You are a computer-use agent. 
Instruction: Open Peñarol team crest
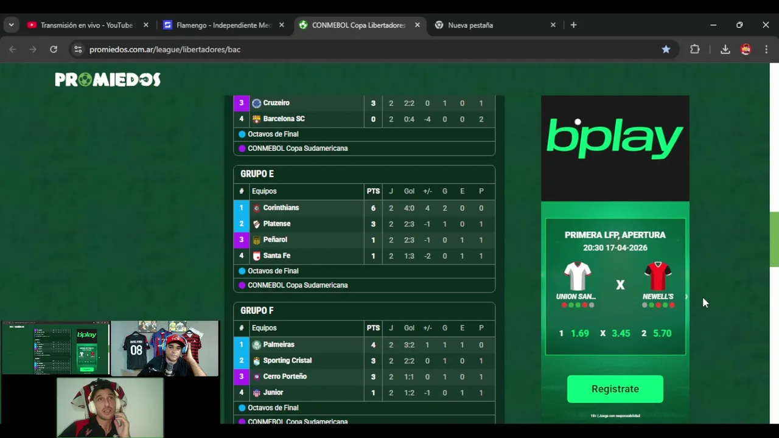tap(256, 240)
